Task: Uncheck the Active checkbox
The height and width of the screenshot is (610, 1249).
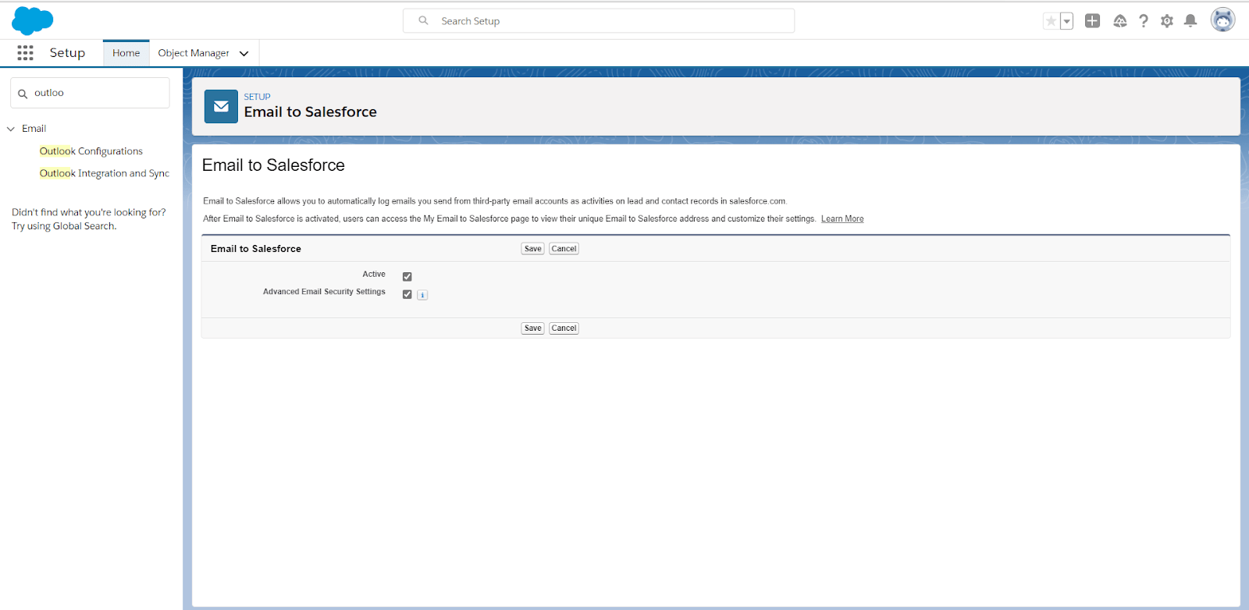Action: point(407,277)
